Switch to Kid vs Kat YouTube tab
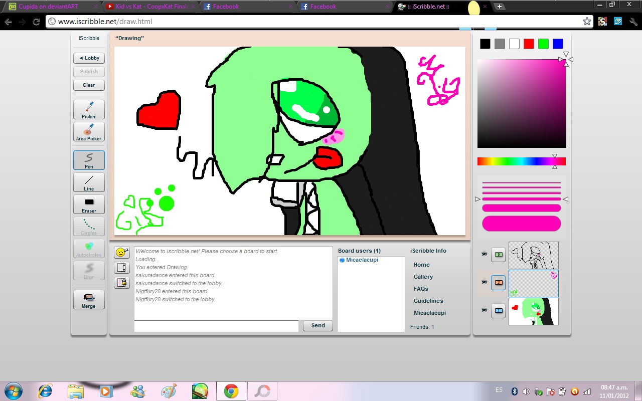Image resolution: width=642 pixels, height=401 pixels. [151, 7]
